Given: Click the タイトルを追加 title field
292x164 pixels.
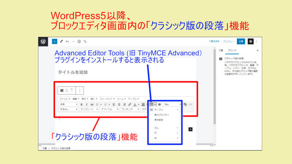Looking at the screenshot, I should (x=73, y=72).
